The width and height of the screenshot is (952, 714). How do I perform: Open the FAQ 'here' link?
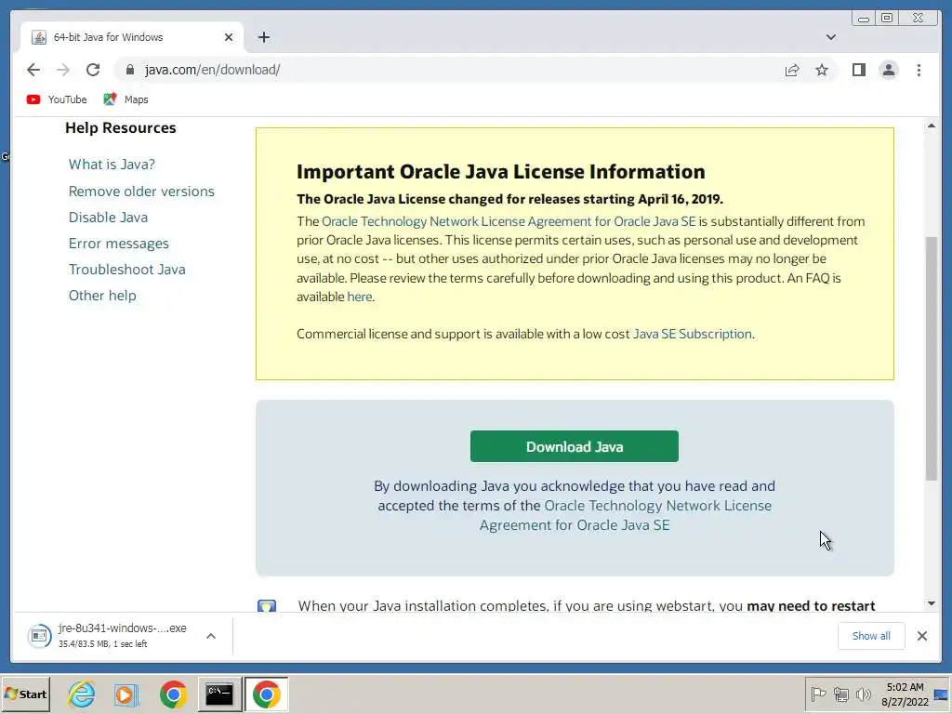360,297
